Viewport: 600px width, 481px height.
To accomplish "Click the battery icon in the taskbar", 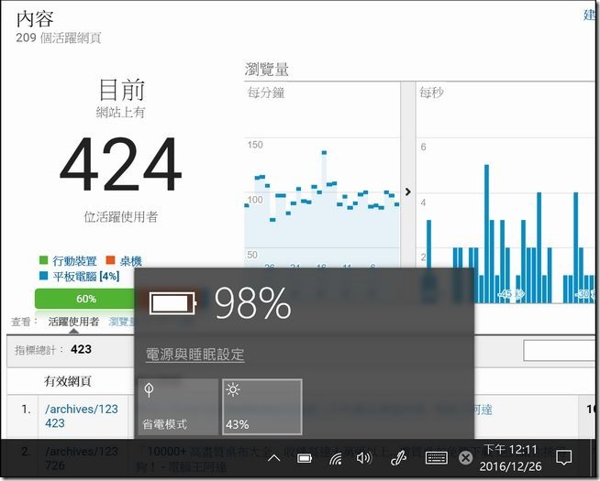I will (305, 458).
